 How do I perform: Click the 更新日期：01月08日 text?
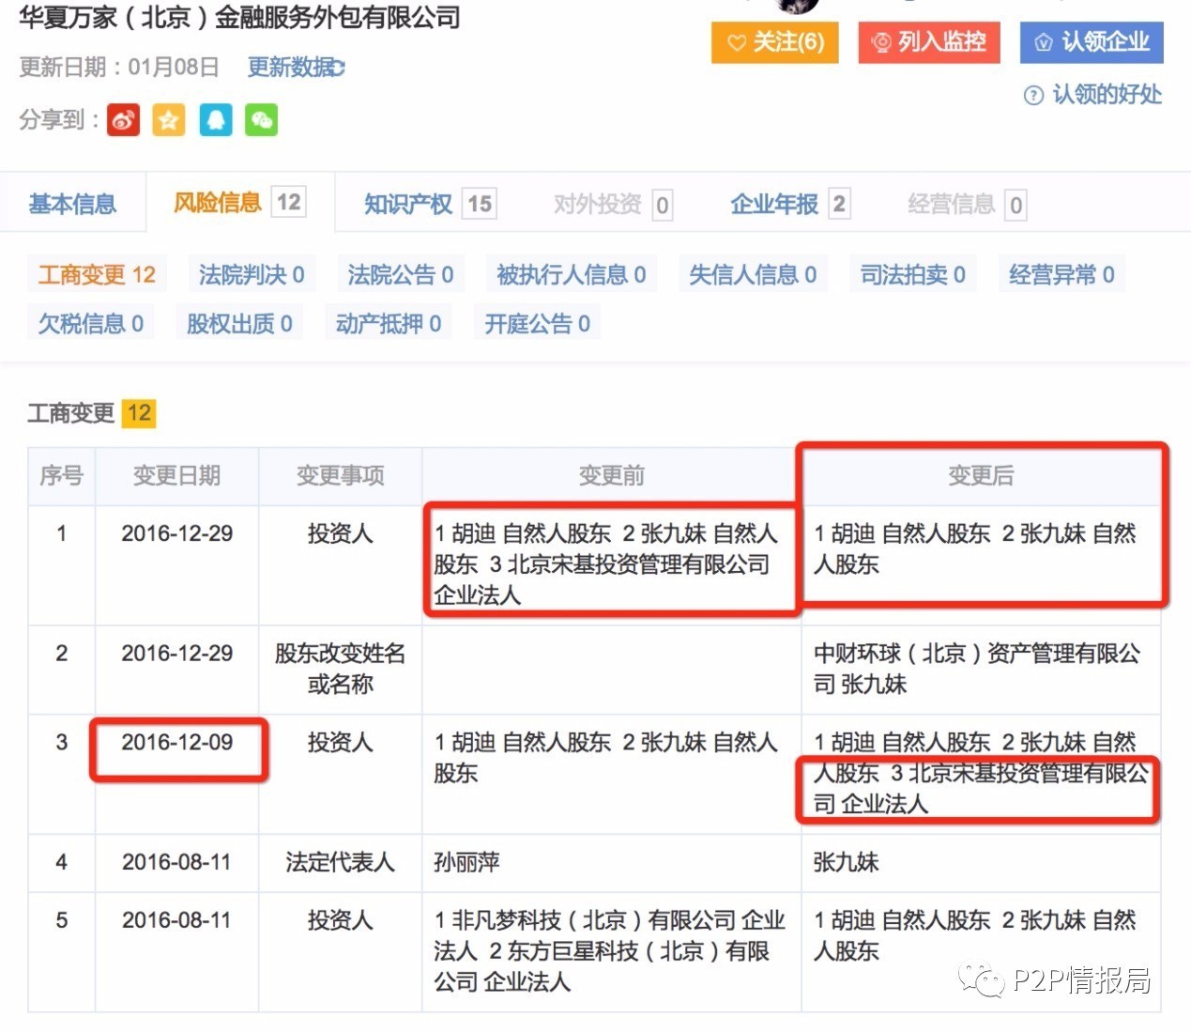pos(119,68)
